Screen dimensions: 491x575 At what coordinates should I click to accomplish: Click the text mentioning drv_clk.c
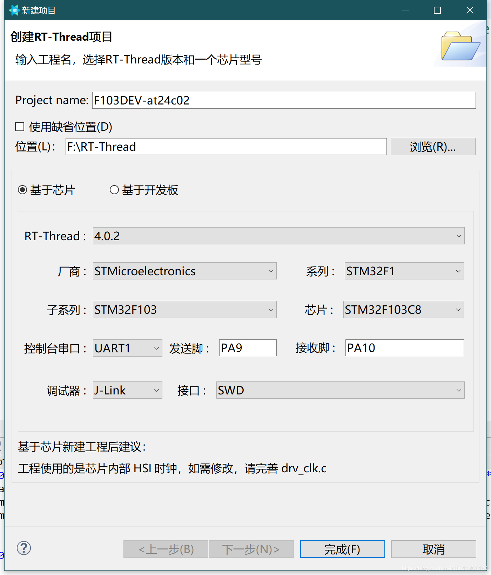[172, 468]
